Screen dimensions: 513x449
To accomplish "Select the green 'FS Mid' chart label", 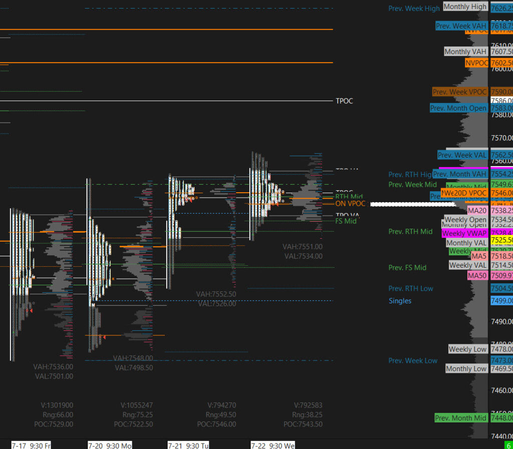I will (x=346, y=221).
